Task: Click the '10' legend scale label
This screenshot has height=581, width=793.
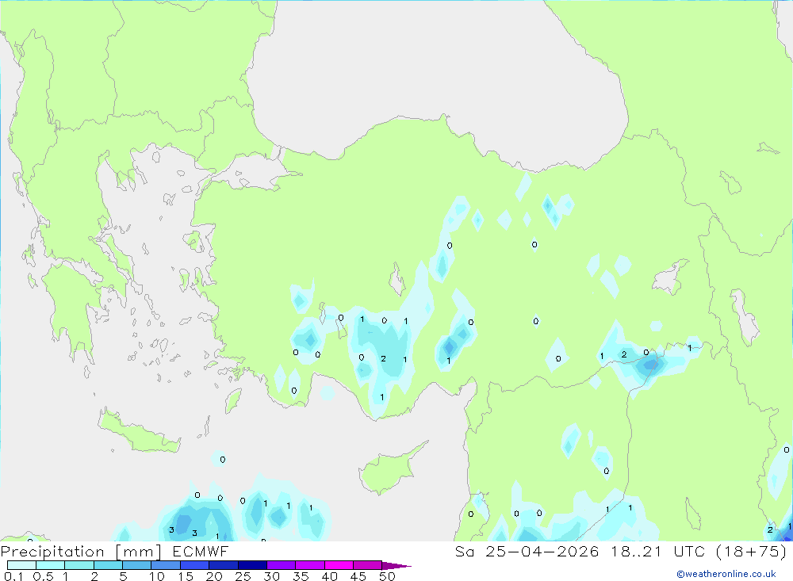Action: pyautogui.click(x=156, y=576)
